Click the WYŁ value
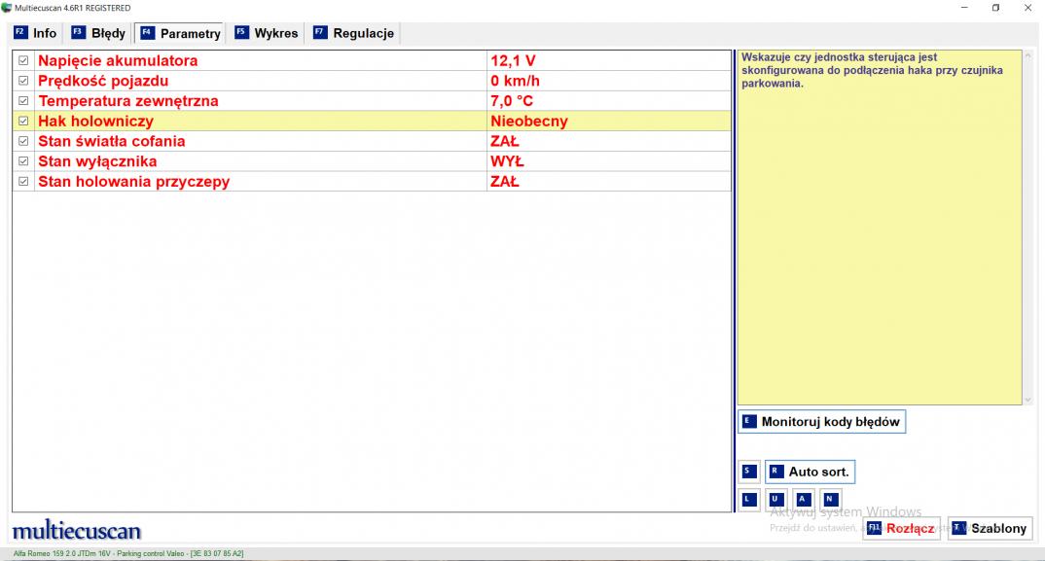 pyautogui.click(x=507, y=161)
